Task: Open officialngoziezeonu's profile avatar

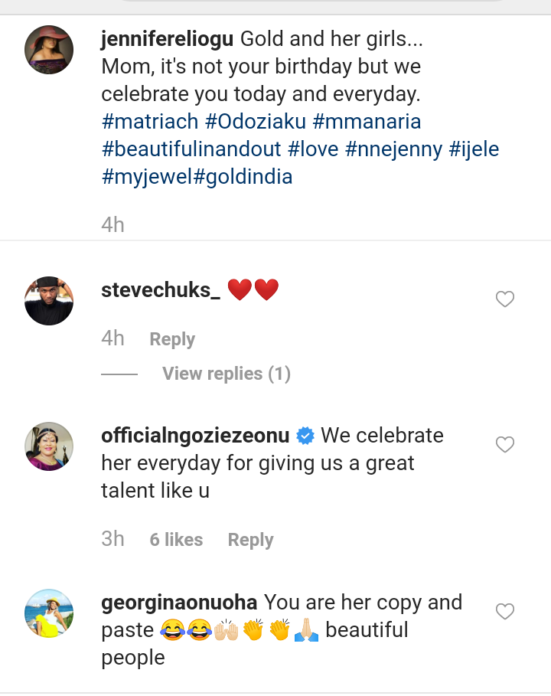Action: tap(50, 446)
